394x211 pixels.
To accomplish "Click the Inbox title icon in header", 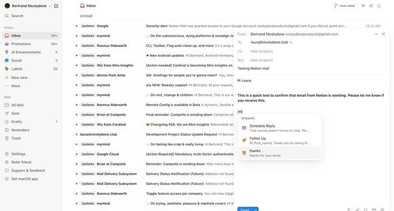I will click(x=82, y=6).
